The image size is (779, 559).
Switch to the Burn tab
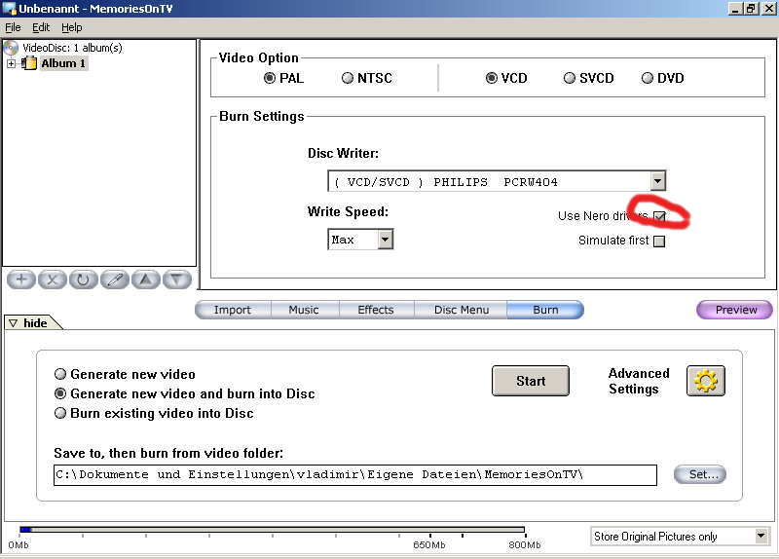(545, 310)
